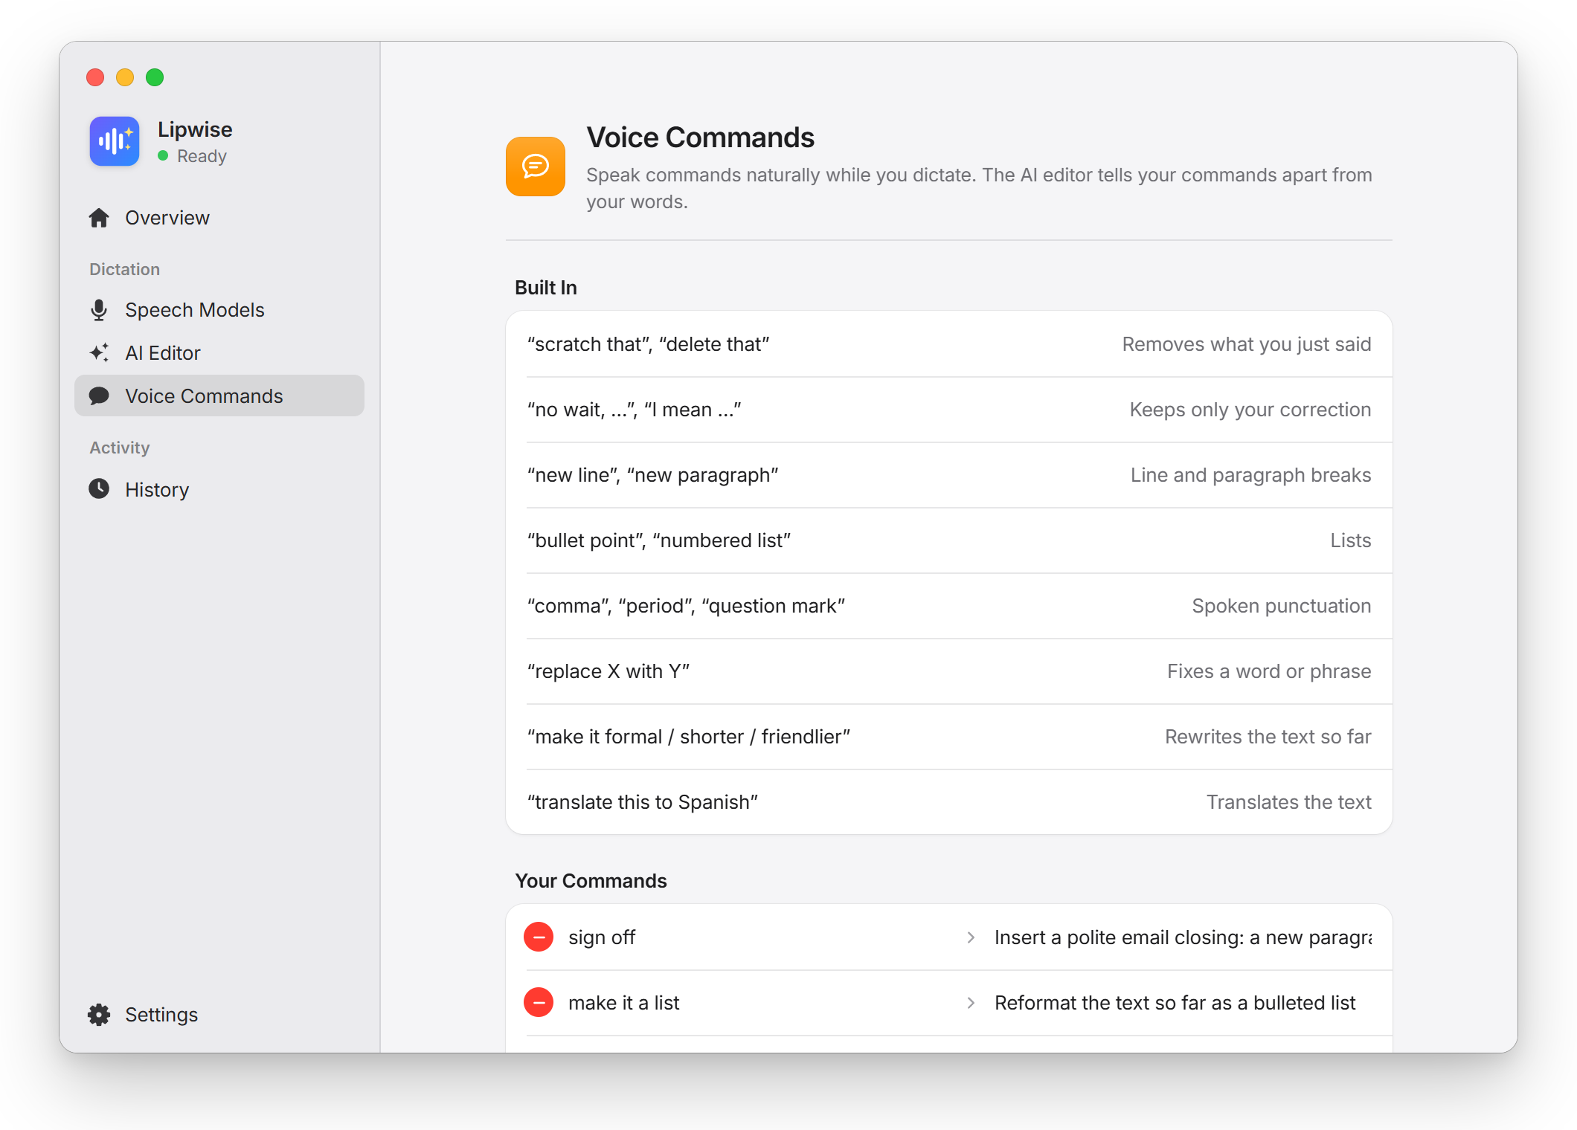Image resolution: width=1577 pixels, height=1130 pixels.
Task: Click the Settings gear icon
Action: (x=99, y=1015)
